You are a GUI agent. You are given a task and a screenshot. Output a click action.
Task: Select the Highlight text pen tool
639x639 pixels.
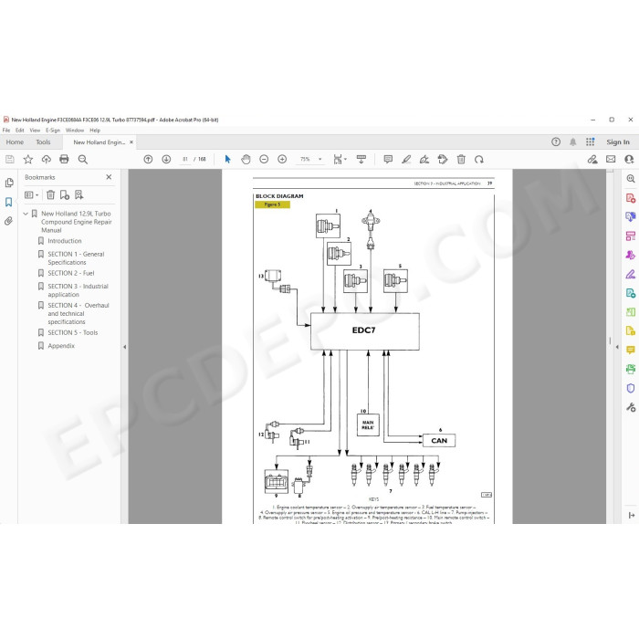click(406, 160)
